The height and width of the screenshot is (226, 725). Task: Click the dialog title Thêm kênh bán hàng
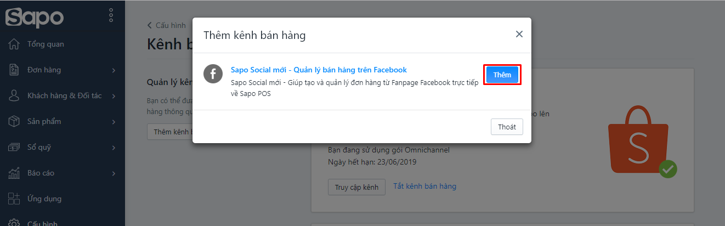[254, 36]
